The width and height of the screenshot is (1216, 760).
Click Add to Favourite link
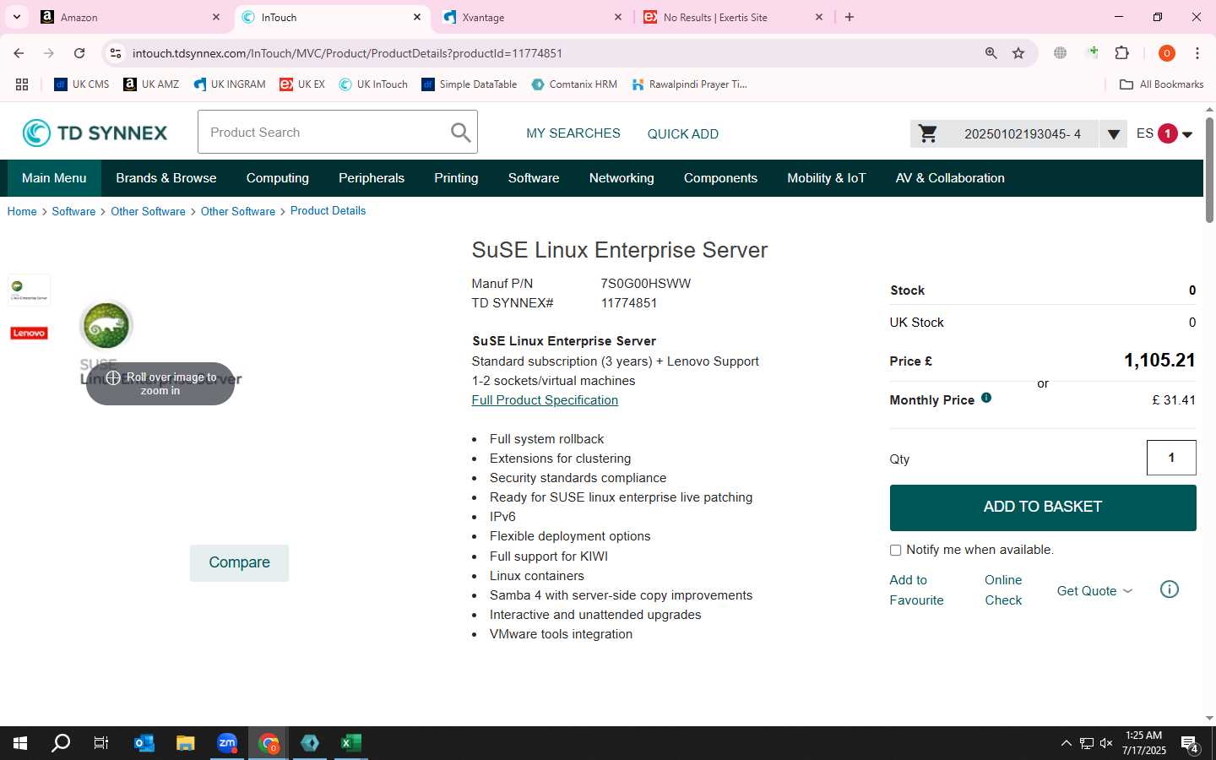tap(916, 590)
